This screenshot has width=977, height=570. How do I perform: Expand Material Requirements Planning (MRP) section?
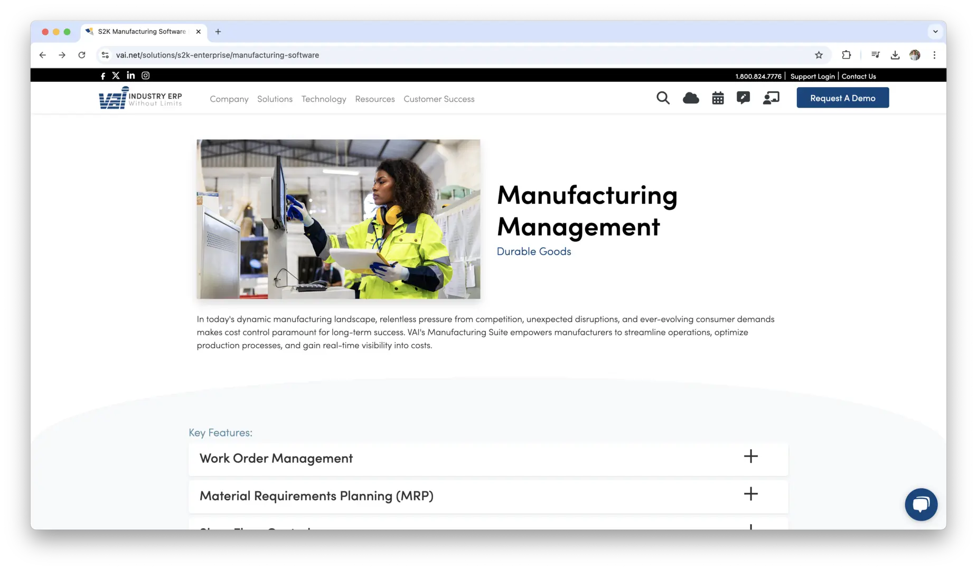(488, 496)
